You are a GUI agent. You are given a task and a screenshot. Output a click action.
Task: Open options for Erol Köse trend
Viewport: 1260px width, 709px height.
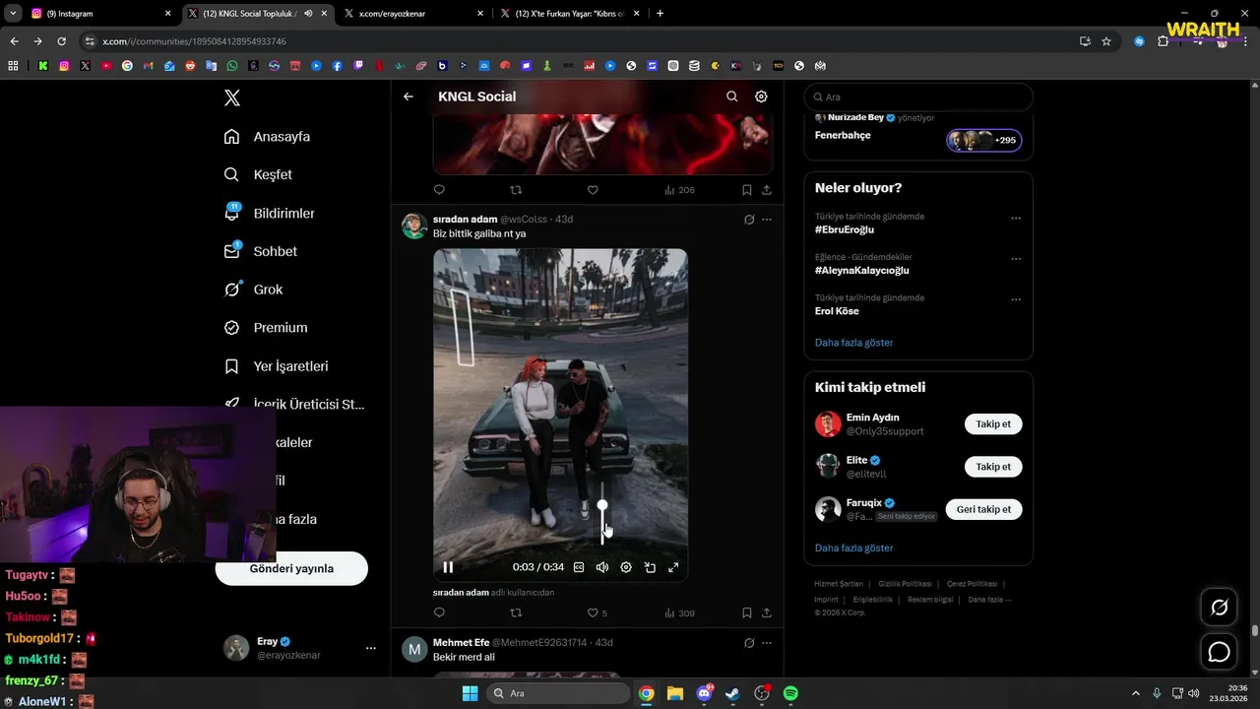point(1016,299)
